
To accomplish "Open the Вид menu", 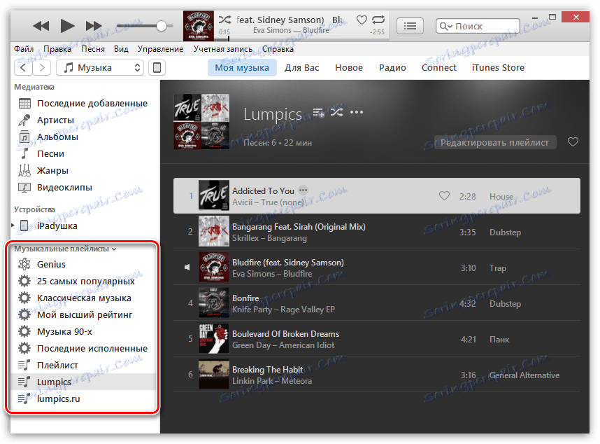I will coord(121,49).
